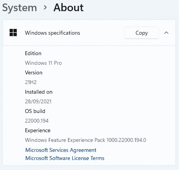Viewport: 179px width, 170px height.
Task: Open Microsoft Services Agreement link
Action: (61, 150)
